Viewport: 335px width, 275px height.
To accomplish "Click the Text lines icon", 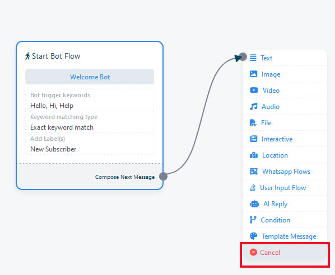I will coord(253,58).
